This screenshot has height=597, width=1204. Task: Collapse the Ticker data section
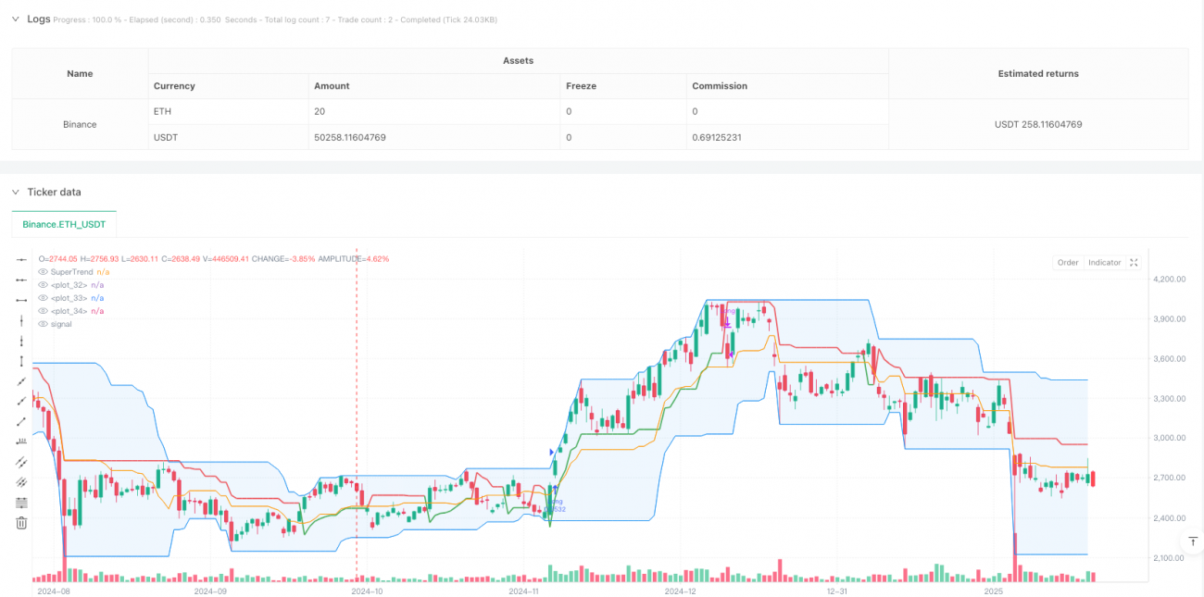click(x=15, y=192)
